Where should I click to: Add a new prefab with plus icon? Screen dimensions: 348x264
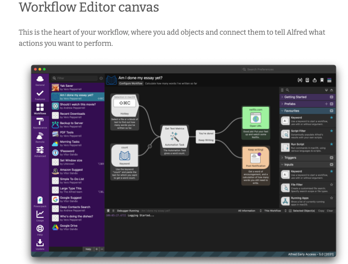point(326,104)
